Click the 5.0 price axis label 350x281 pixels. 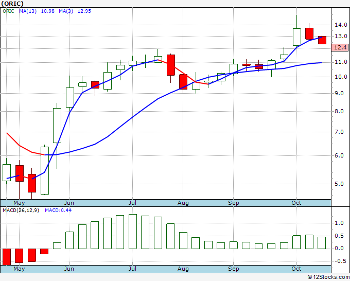(339, 184)
